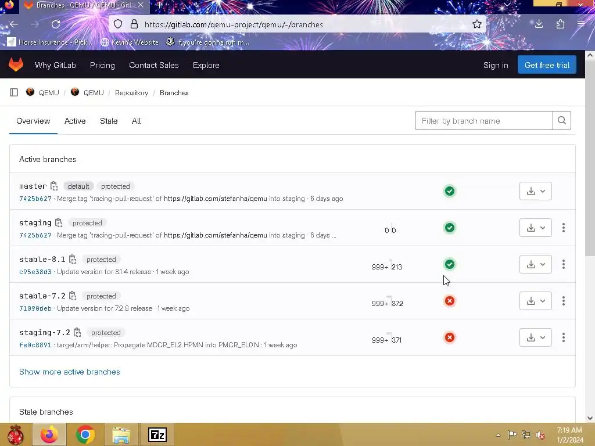View failed pipeline status for staging-7.2
The height and width of the screenshot is (446, 595).
(450, 337)
